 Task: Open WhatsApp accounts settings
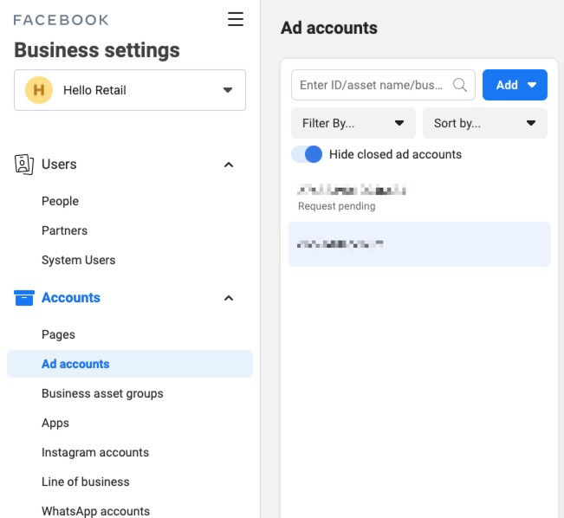coord(95,510)
